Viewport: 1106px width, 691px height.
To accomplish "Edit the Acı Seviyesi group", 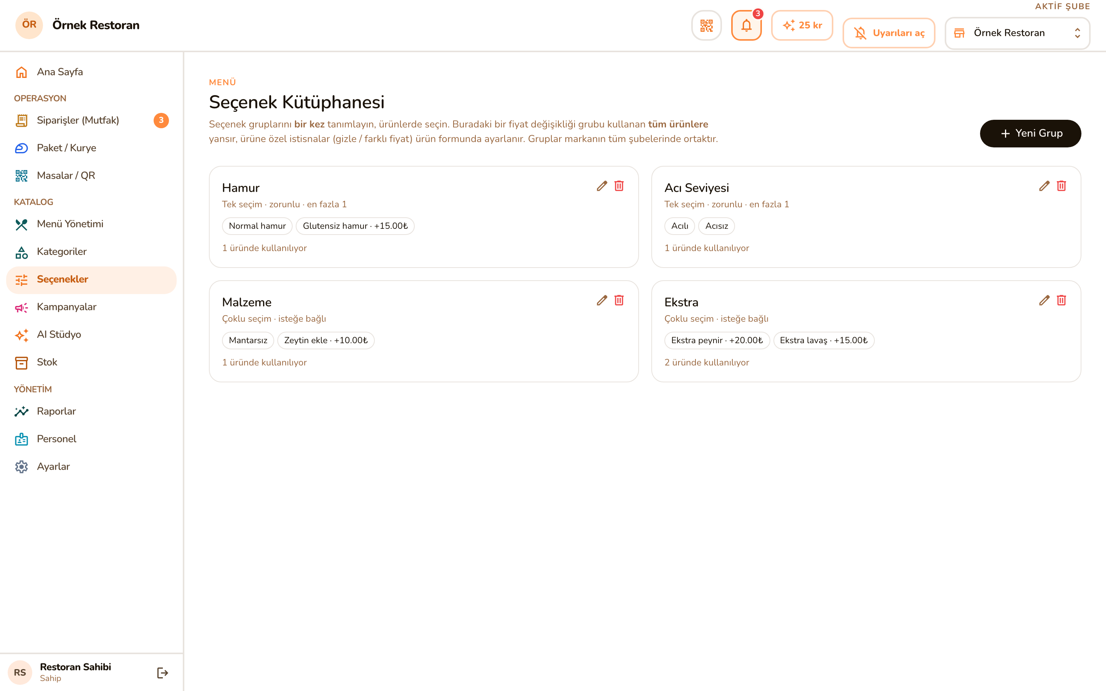I will 1044,186.
